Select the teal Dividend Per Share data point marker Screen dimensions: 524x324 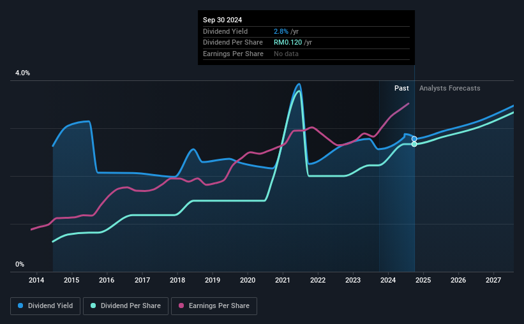click(x=414, y=144)
